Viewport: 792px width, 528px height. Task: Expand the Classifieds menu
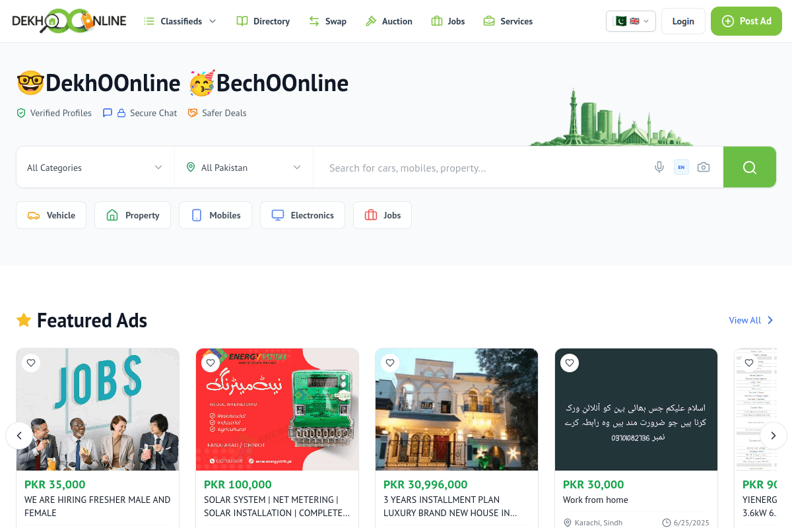(180, 21)
